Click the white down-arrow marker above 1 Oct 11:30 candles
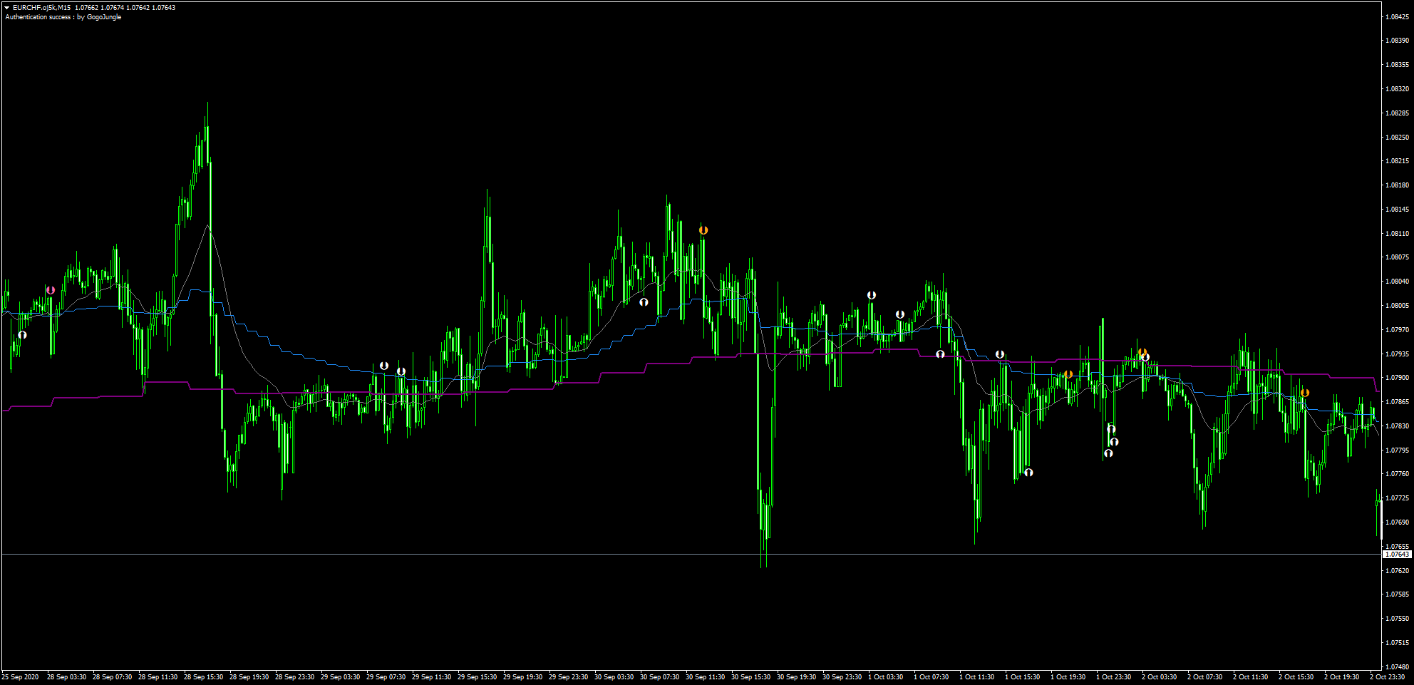Image resolution: width=1414 pixels, height=685 pixels. 1000,354
